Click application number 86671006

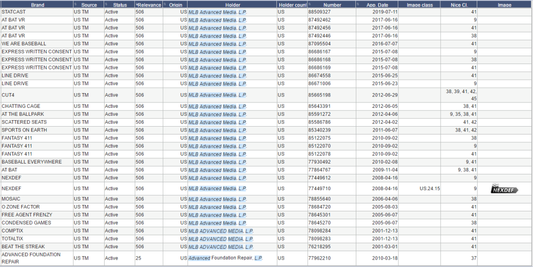click(319, 83)
